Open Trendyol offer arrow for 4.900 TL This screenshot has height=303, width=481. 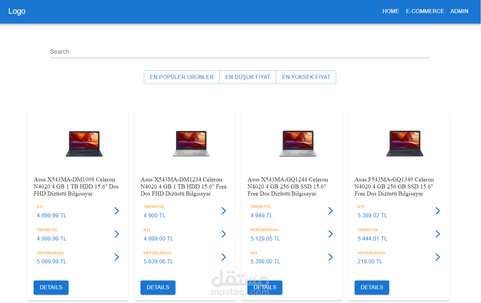click(x=224, y=211)
